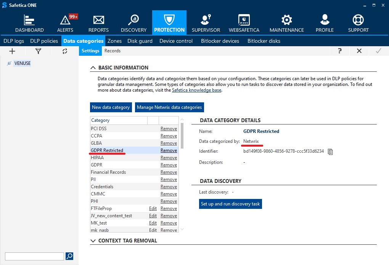Screen dimensions: 389x265
Task: Click the filter funnel icon
Action: coord(38,51)
